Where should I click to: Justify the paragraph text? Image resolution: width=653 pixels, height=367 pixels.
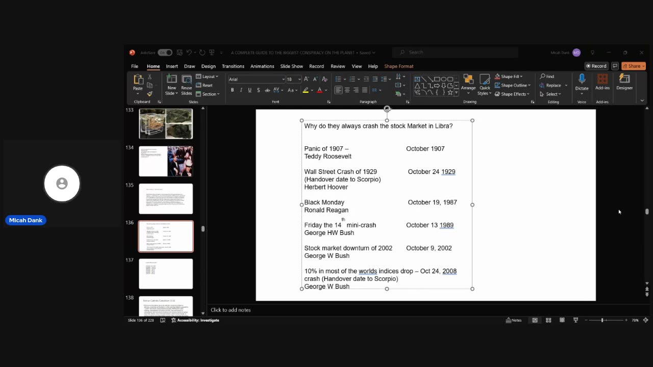(364, 90)
